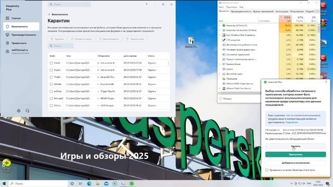333x187 pixels.
Task: Check the quarantine row with Backdoor detection
Action: (x=51, y=84)
